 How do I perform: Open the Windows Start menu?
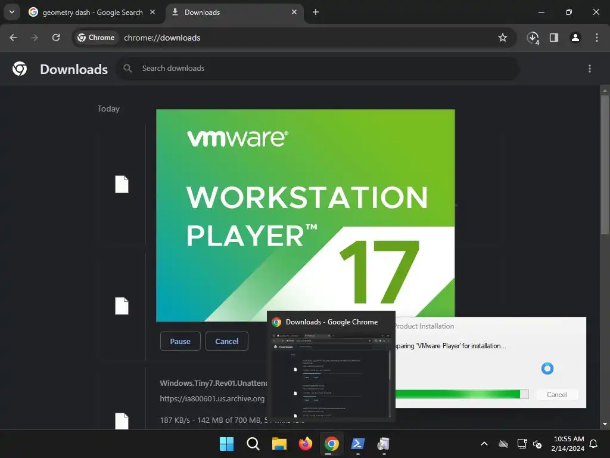pyautogui.click(x=226, y=444)
